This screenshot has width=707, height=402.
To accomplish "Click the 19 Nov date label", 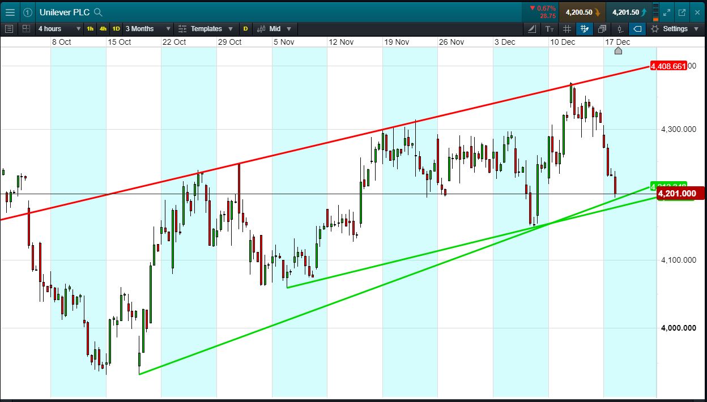I will click(x=397, y=42).
